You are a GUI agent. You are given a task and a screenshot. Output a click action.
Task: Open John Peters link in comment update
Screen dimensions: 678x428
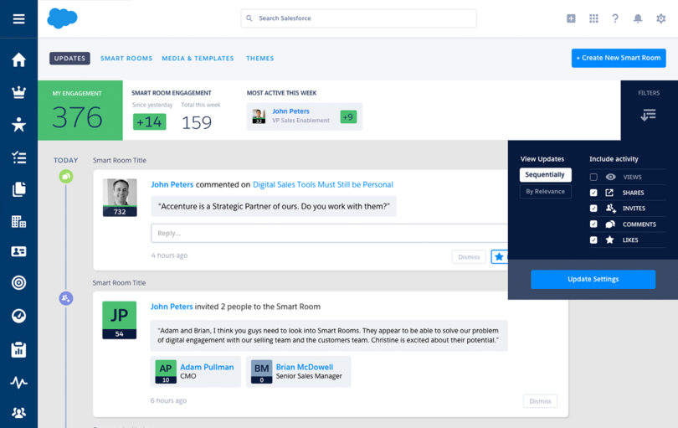click(x=172, y=184)
